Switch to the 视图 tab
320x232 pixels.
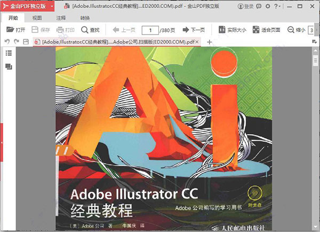coord(37,18)
